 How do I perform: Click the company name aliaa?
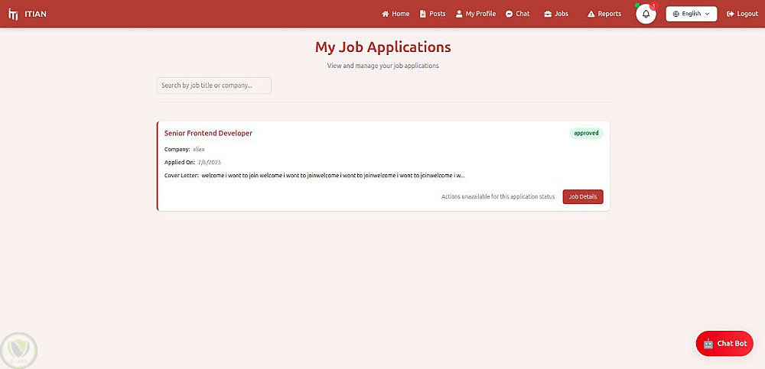tap(199, 149)
